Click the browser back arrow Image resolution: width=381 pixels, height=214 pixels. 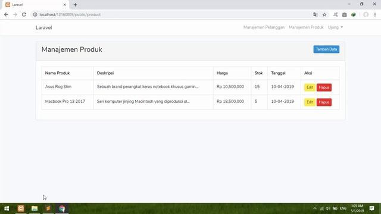pyautogui.click(x=6, y=14)
